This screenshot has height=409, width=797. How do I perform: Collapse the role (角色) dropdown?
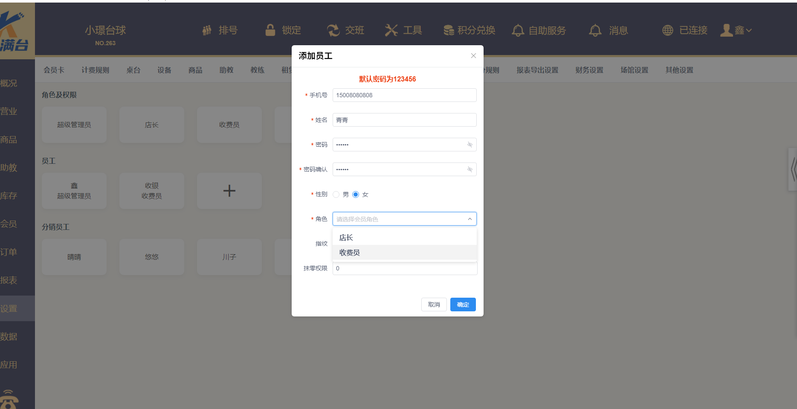[470, 219]
